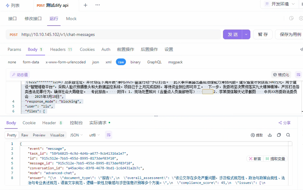The height and width of the screenshot is (190, 303).
Task: Open request history via the clock icon
Action: pyautogui.click(x=291, y=19)
